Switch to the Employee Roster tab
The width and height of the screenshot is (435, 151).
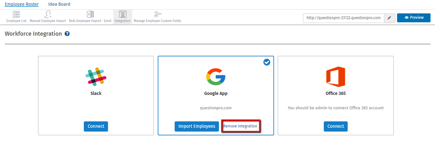pyautogui.click(x=22, y=4)
